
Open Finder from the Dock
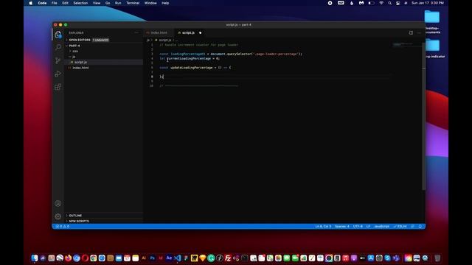35,258
